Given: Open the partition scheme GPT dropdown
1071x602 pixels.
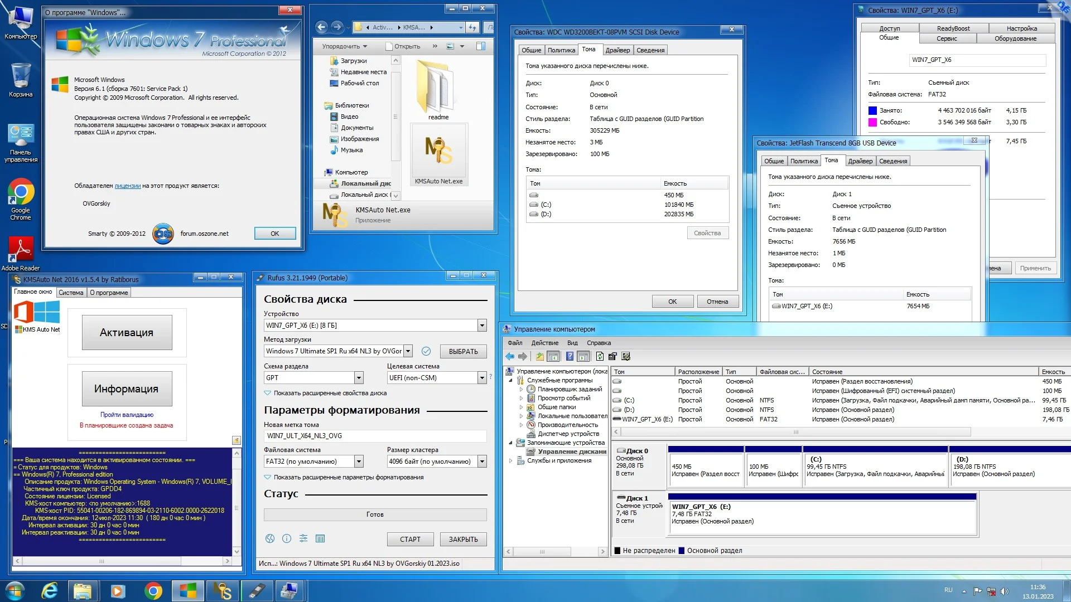Looking at the screenshot, I should point(359,378).
